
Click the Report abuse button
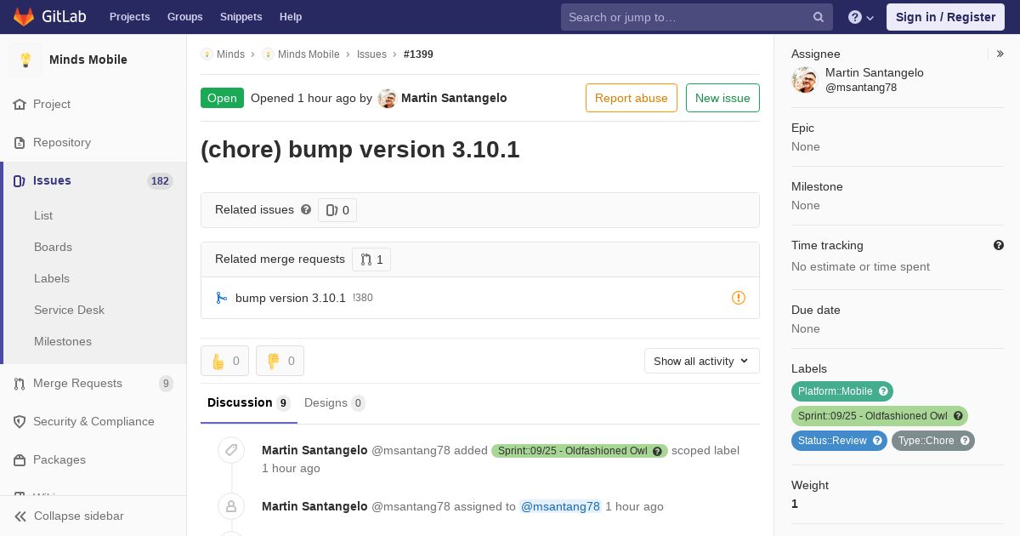[x=632, y=98]
